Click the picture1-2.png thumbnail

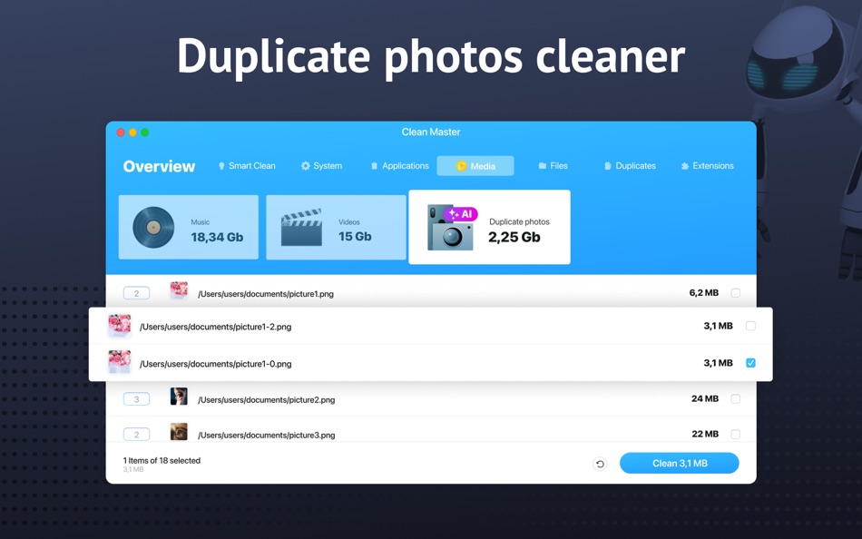119,326
